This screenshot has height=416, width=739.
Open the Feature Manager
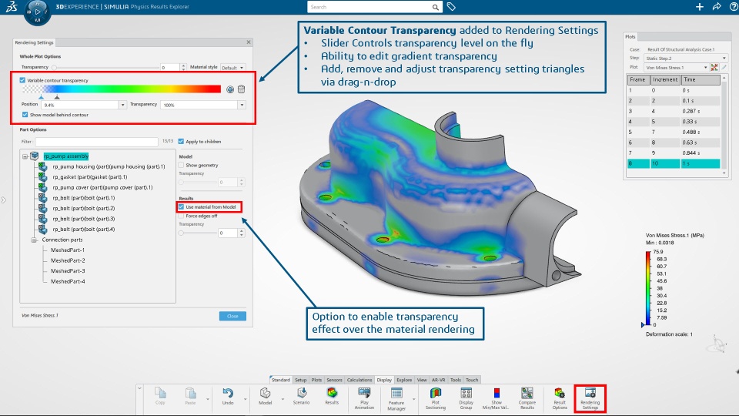pyautogui.click(x=396, y=398)
